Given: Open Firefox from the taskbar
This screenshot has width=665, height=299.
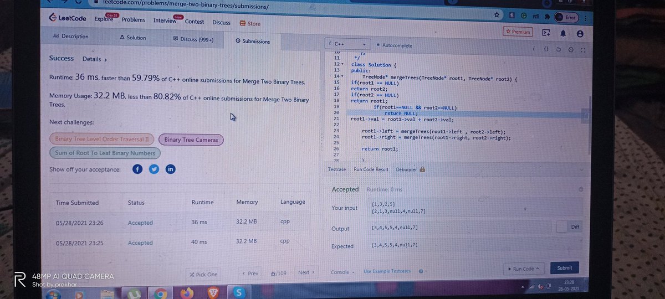Looking at the screenshot, I should (187, 293).
